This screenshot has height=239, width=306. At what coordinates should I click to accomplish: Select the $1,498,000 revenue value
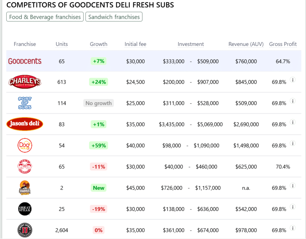tap(246, 145)
